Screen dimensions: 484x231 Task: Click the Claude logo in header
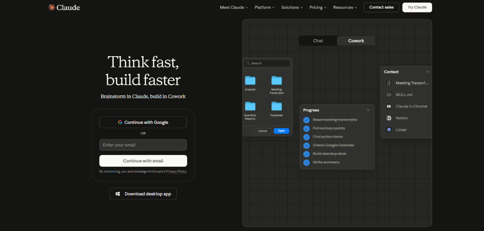(64, 7)
